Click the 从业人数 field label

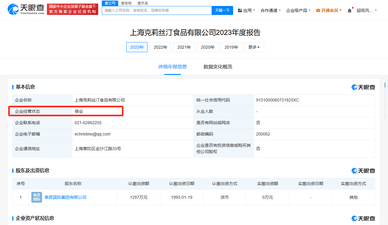point(205,111)
